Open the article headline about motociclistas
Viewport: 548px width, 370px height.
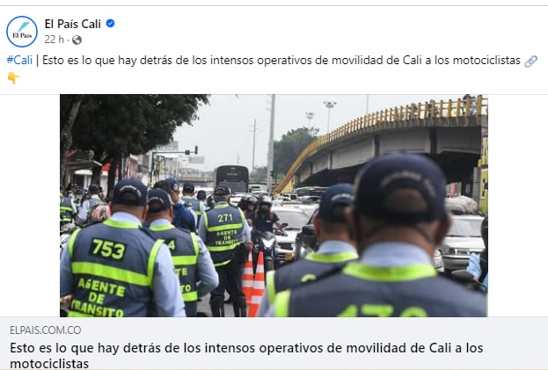[246, 355]
